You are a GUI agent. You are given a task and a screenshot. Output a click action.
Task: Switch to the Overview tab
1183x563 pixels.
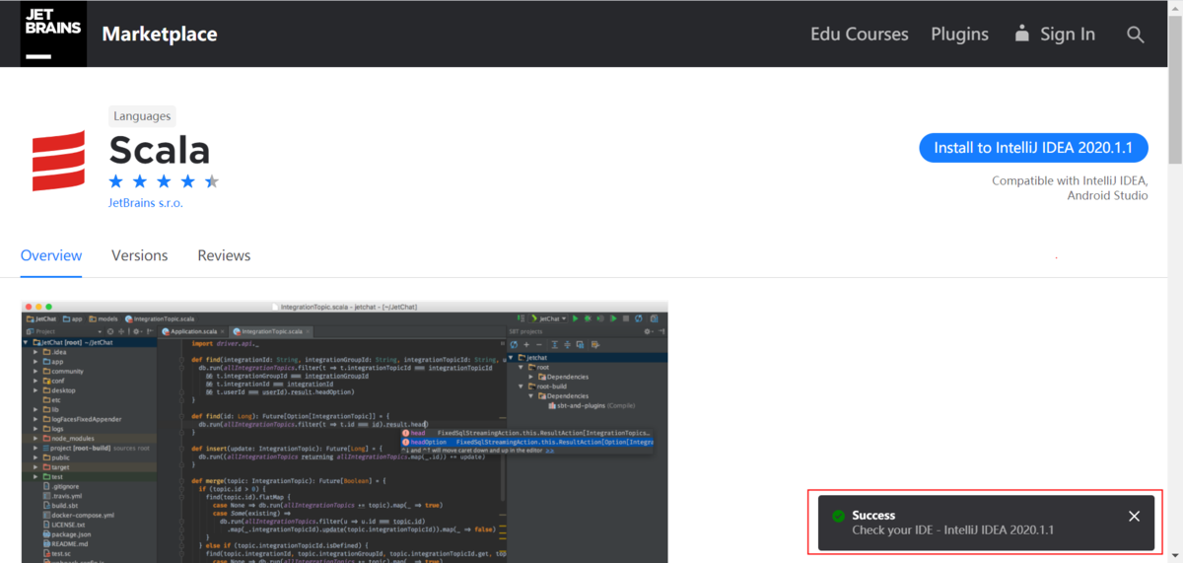51,255
